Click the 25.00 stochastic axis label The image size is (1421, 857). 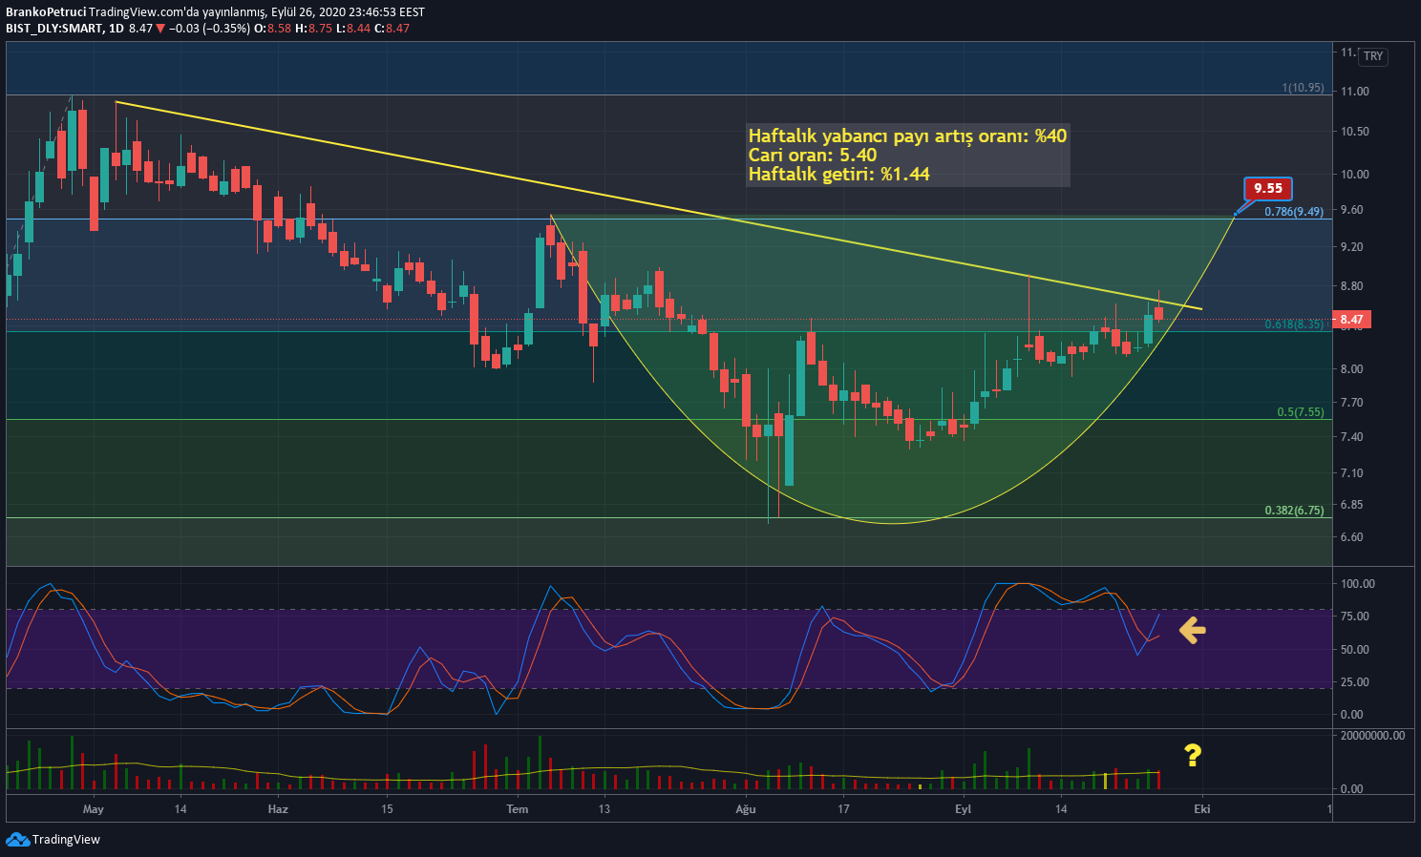pos(1355,682)
